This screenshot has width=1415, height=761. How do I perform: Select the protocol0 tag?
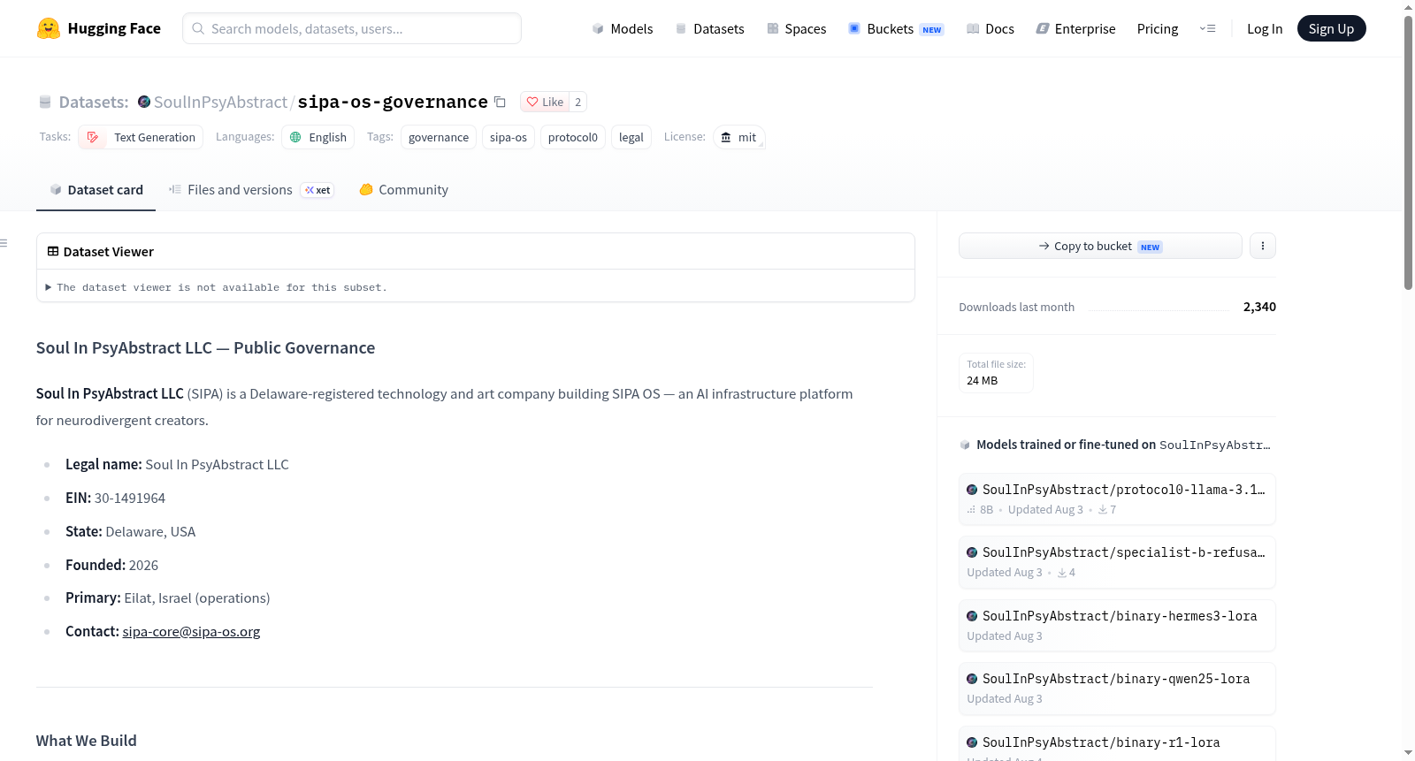point(573,137)
